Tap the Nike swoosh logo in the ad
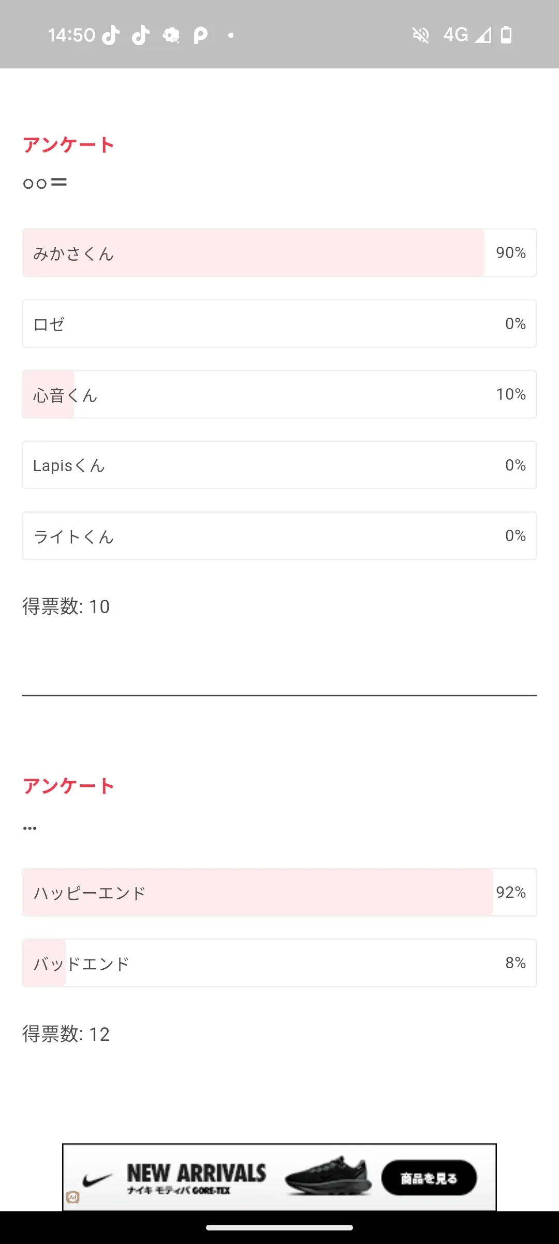This screenshot has height=1244, width=559. (97, 1179)
